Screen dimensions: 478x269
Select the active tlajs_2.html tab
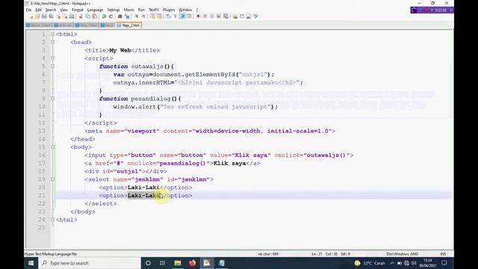(128, 25)
